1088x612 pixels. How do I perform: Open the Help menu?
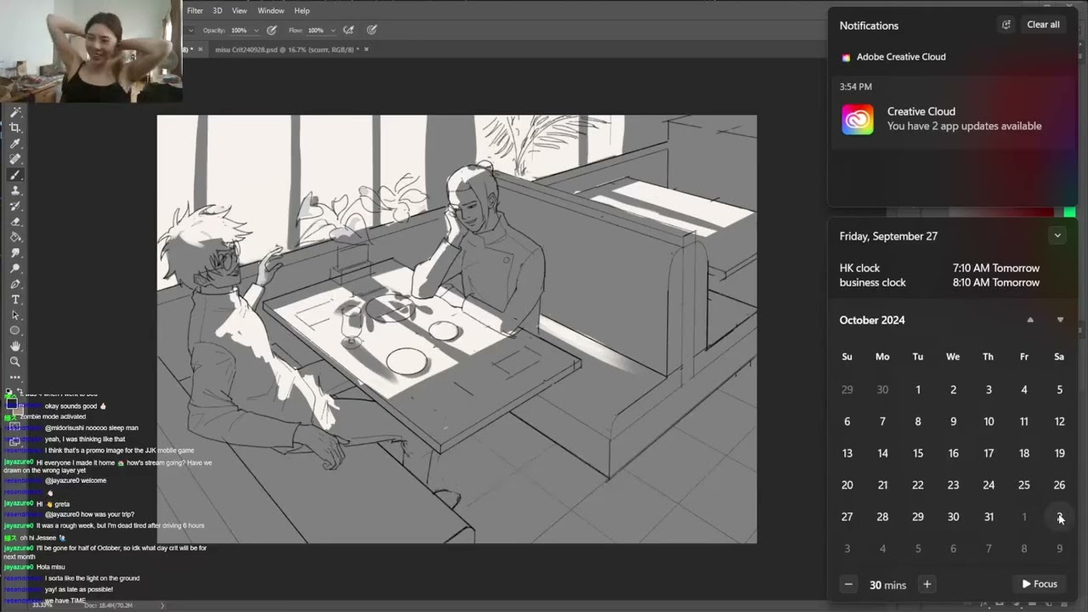(x=302, y=10)
